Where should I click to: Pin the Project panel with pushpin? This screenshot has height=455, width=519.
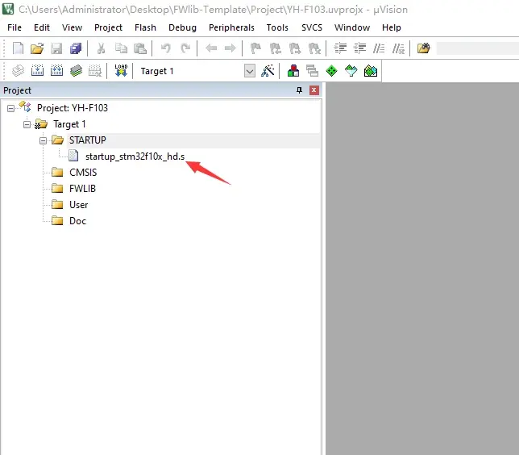tap(299, 90)
